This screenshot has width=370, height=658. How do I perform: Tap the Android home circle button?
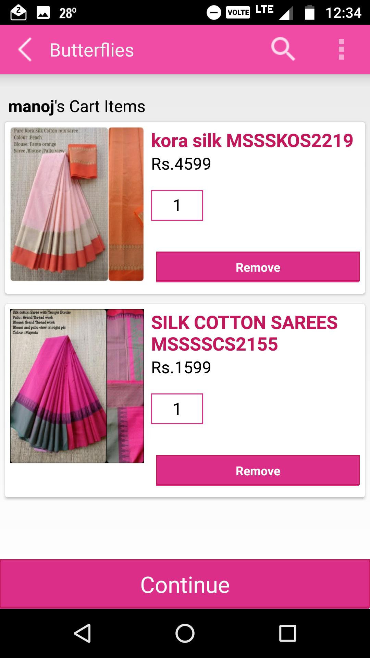point(185,633)
